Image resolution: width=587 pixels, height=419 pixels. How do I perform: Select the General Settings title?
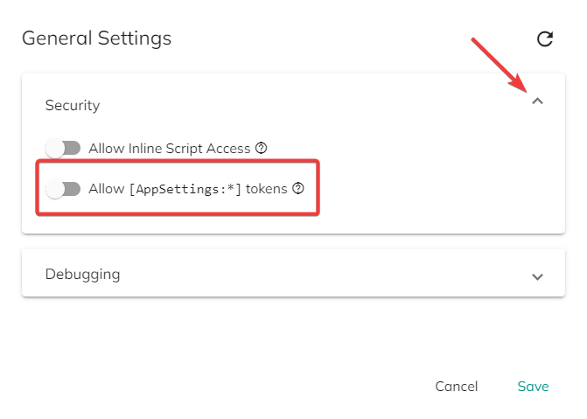tap(96, 38)
